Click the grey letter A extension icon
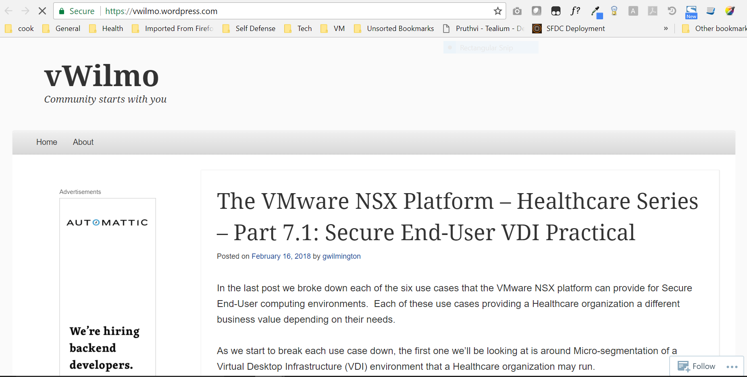Screen dimensions: 747x377 pos(633,11)
